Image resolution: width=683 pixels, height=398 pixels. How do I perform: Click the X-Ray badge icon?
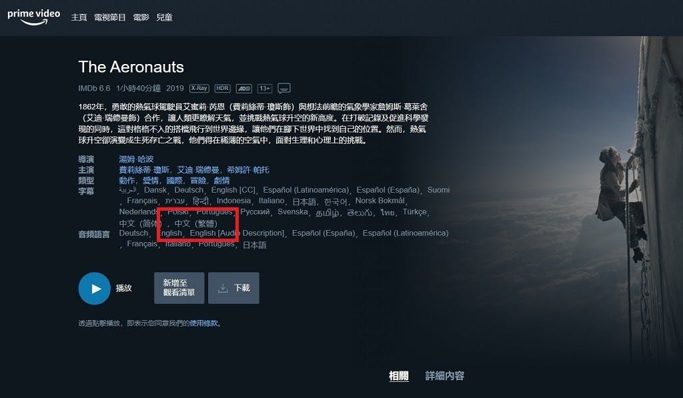(x=199, y=89)
